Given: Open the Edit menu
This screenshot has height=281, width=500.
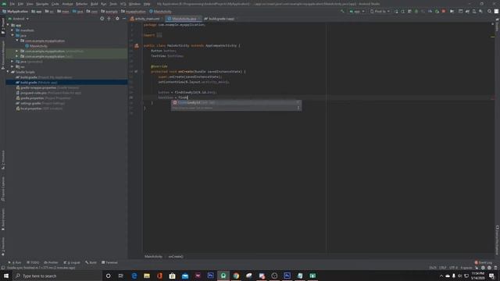Looking at the screenshot, I should coord(20,4).
